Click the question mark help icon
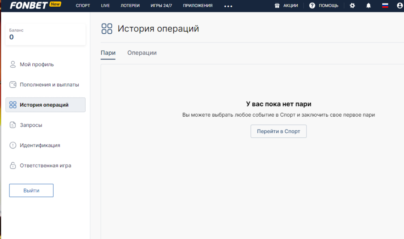The height and width of the screenshot is (239, 404). click(x=312, y=6)
